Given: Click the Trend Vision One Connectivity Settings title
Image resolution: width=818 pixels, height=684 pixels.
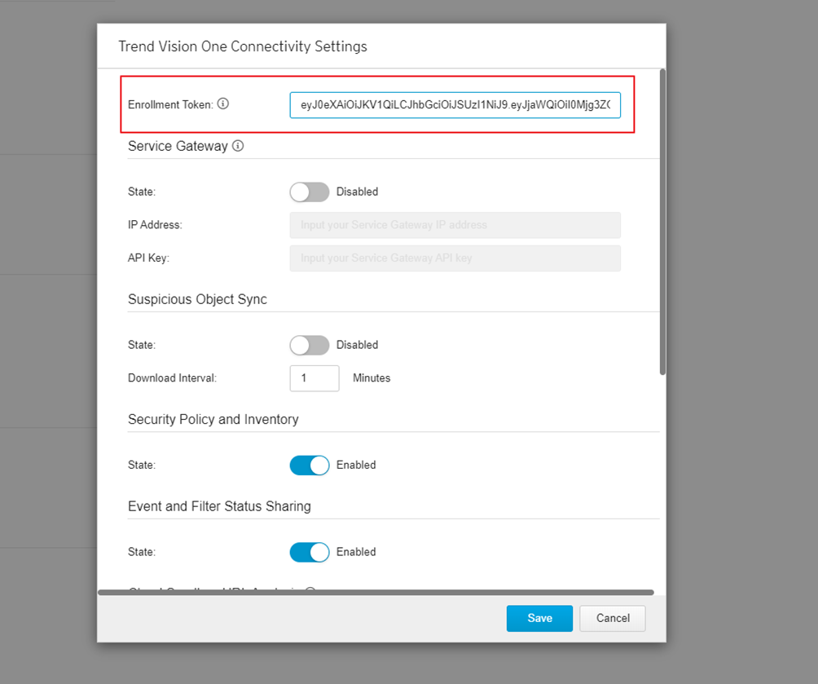Looking at the screenshot, I should [x=243, y=46].
